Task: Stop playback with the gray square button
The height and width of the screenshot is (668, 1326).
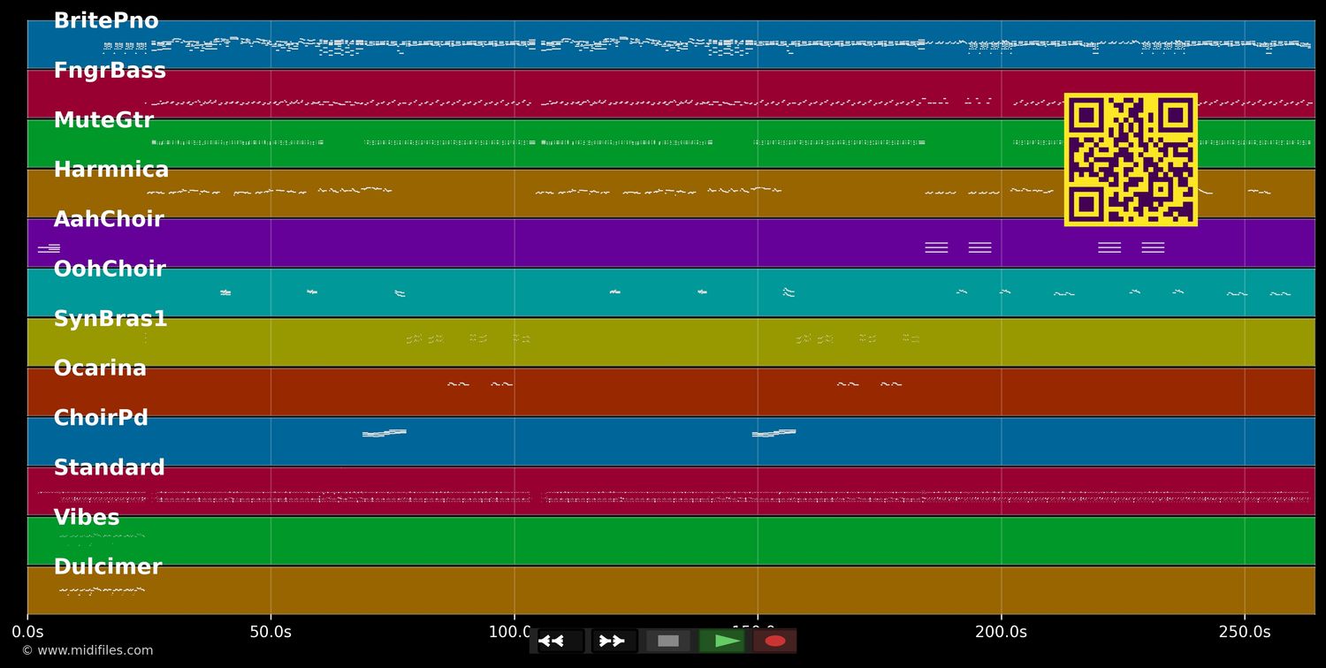Action: point(668,641)
